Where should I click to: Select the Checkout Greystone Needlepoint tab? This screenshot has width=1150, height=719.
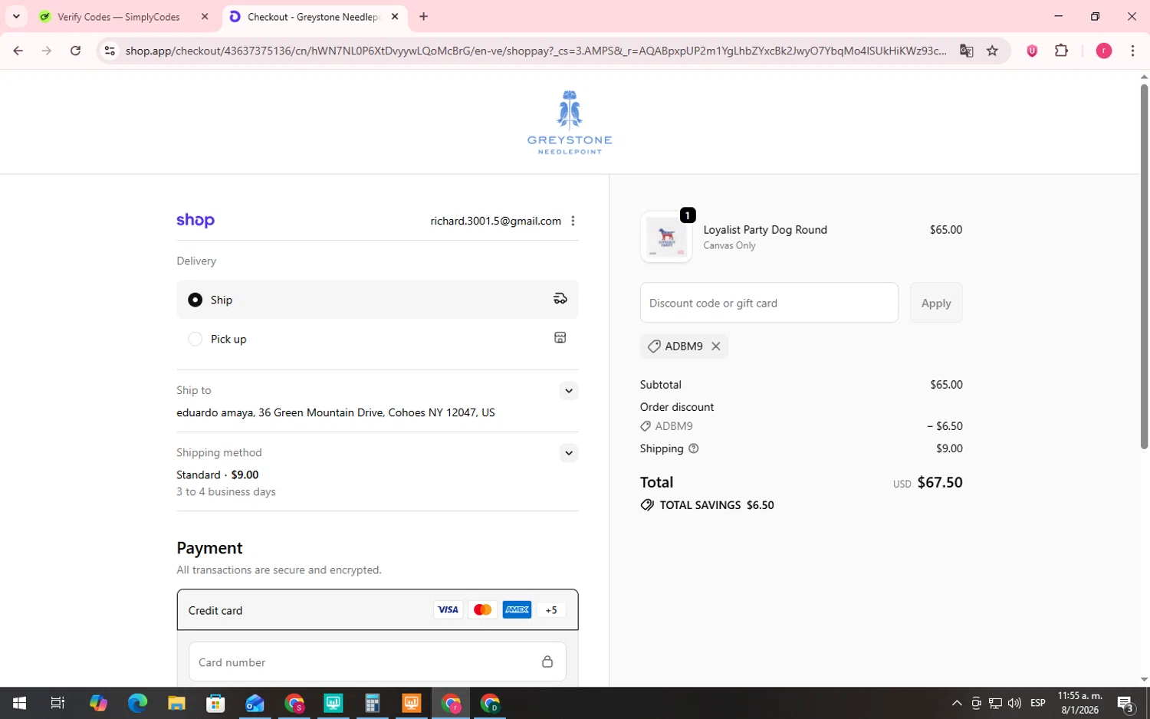point(314,17)
